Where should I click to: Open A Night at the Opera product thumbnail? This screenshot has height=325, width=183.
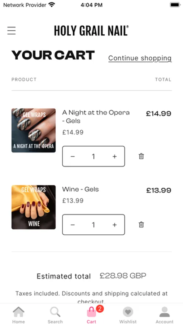(34, 130)
